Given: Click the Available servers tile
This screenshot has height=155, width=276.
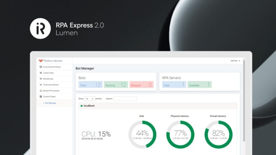Looking at the screenshot, I should click(x=199, y=85).
